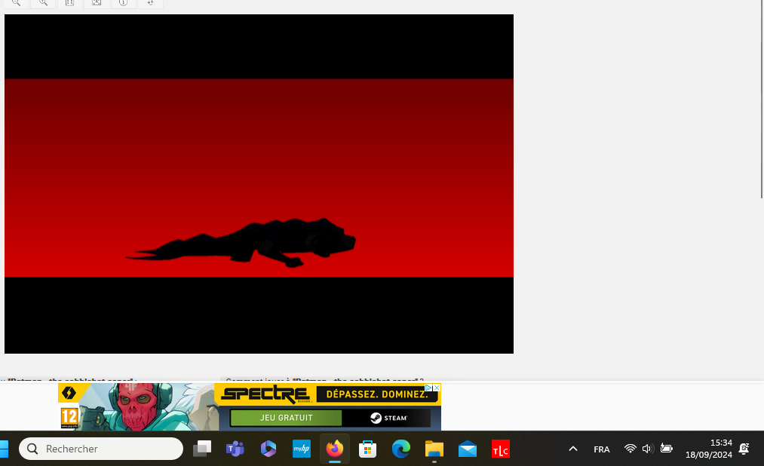Open the FRA language input selector
This screenshot has height=466, width=764.
click(x=602, y=449)
